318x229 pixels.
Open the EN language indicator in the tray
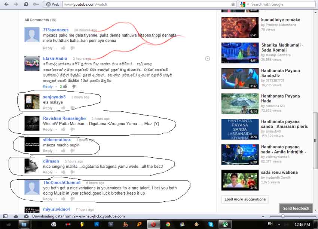270,224
